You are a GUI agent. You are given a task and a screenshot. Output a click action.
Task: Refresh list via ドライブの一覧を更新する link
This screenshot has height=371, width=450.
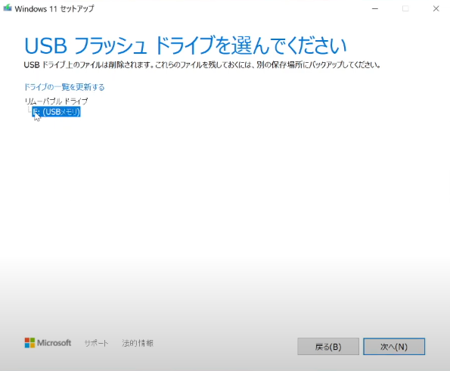(64, 87)
